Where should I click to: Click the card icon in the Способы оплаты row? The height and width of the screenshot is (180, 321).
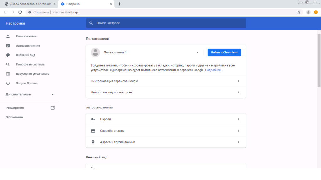click(93, 131)
